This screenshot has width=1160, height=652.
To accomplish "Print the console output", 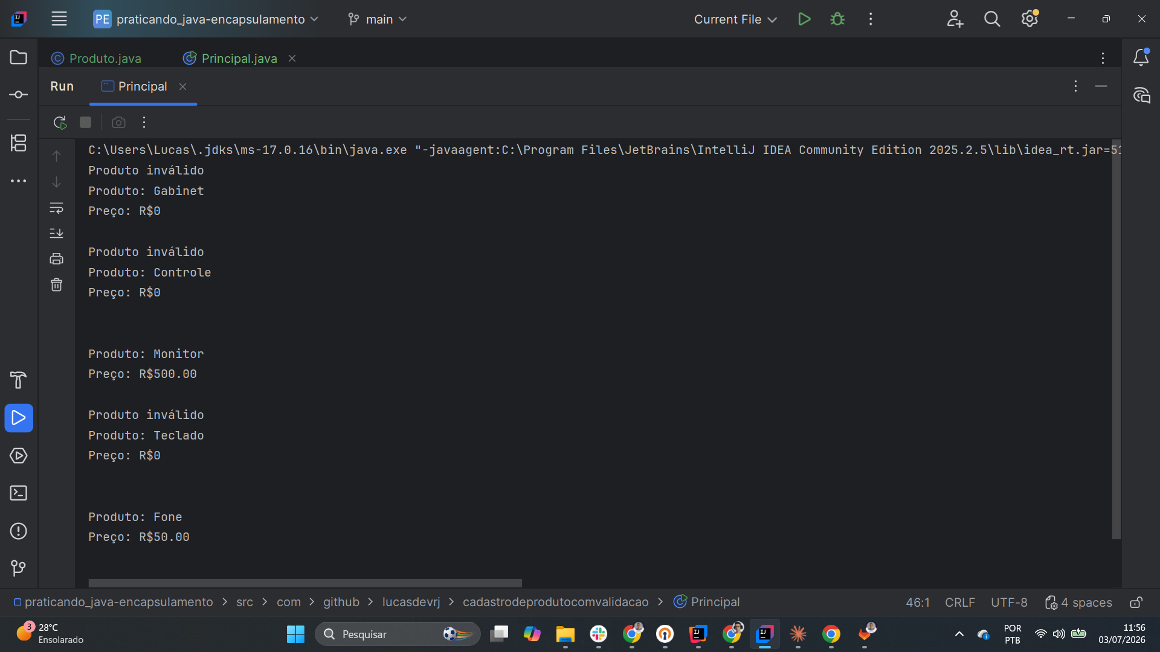I will 56,259.
